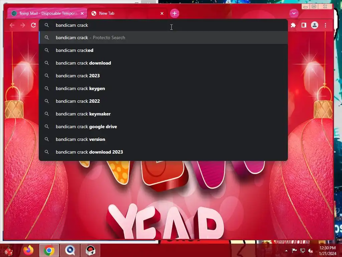Open Chrome's three-dot menu
This screenshot has height=257, width=342.
click(x=325, y=25)
